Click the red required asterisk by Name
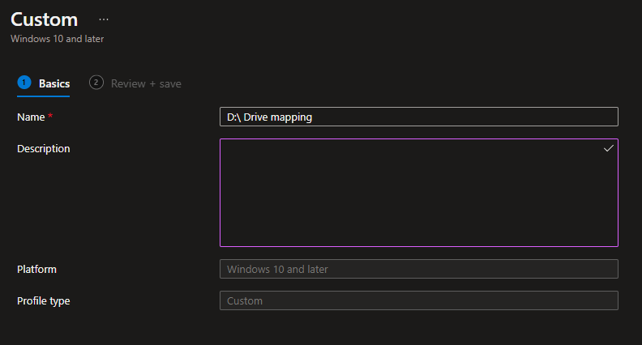Viewport: 642px width, 345px height. (x=50, y=117)
